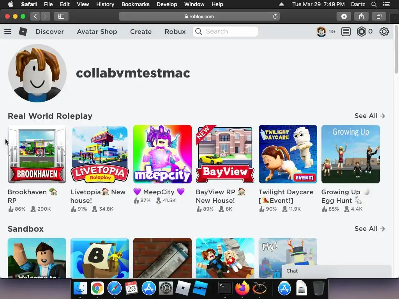Focus the Roblox Search field
399x299 pixels.
[226, 32]
